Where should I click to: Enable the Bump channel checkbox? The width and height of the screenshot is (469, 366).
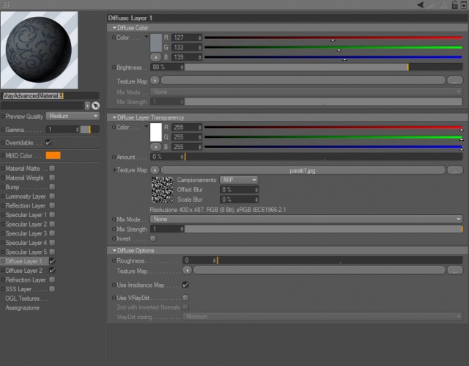tap(52, 187)
